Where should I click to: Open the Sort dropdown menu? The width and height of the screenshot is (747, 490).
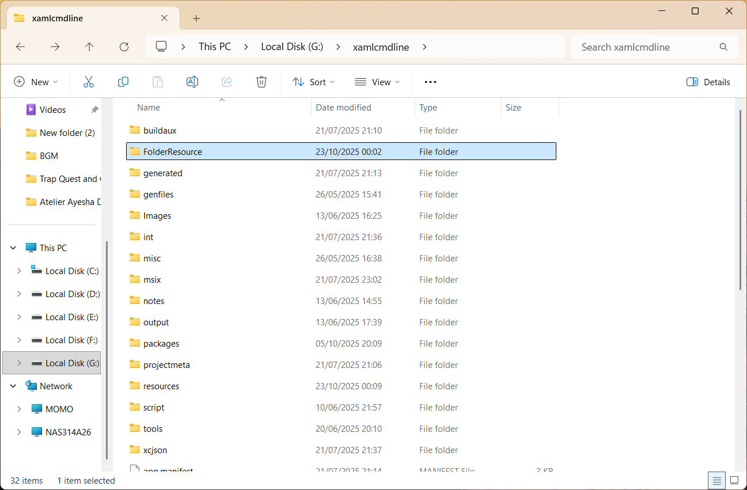pyautogui.click(x=313, y=82)
